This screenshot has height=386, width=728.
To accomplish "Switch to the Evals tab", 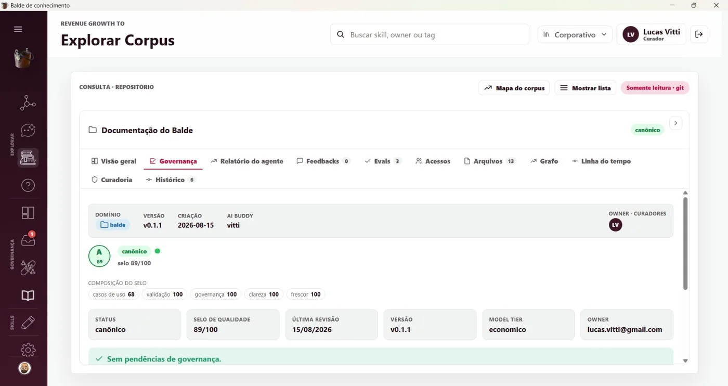I will (383, 161).
